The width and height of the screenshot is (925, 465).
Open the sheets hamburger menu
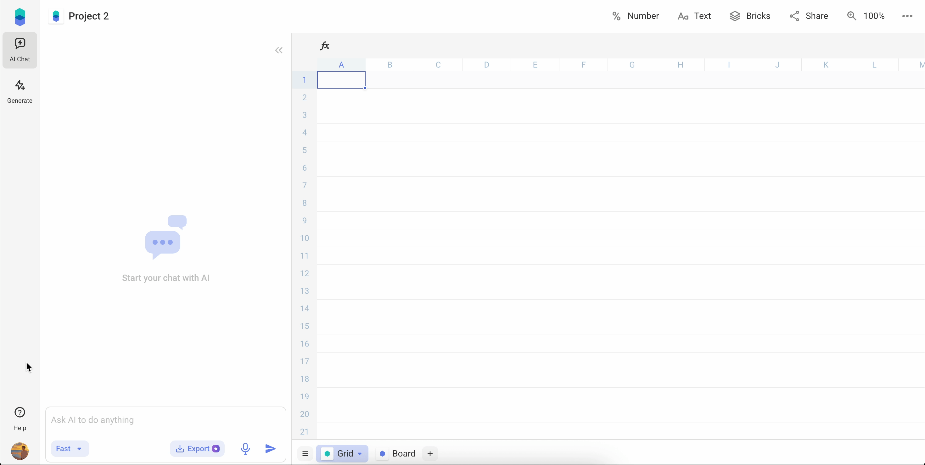coord(305,453)
